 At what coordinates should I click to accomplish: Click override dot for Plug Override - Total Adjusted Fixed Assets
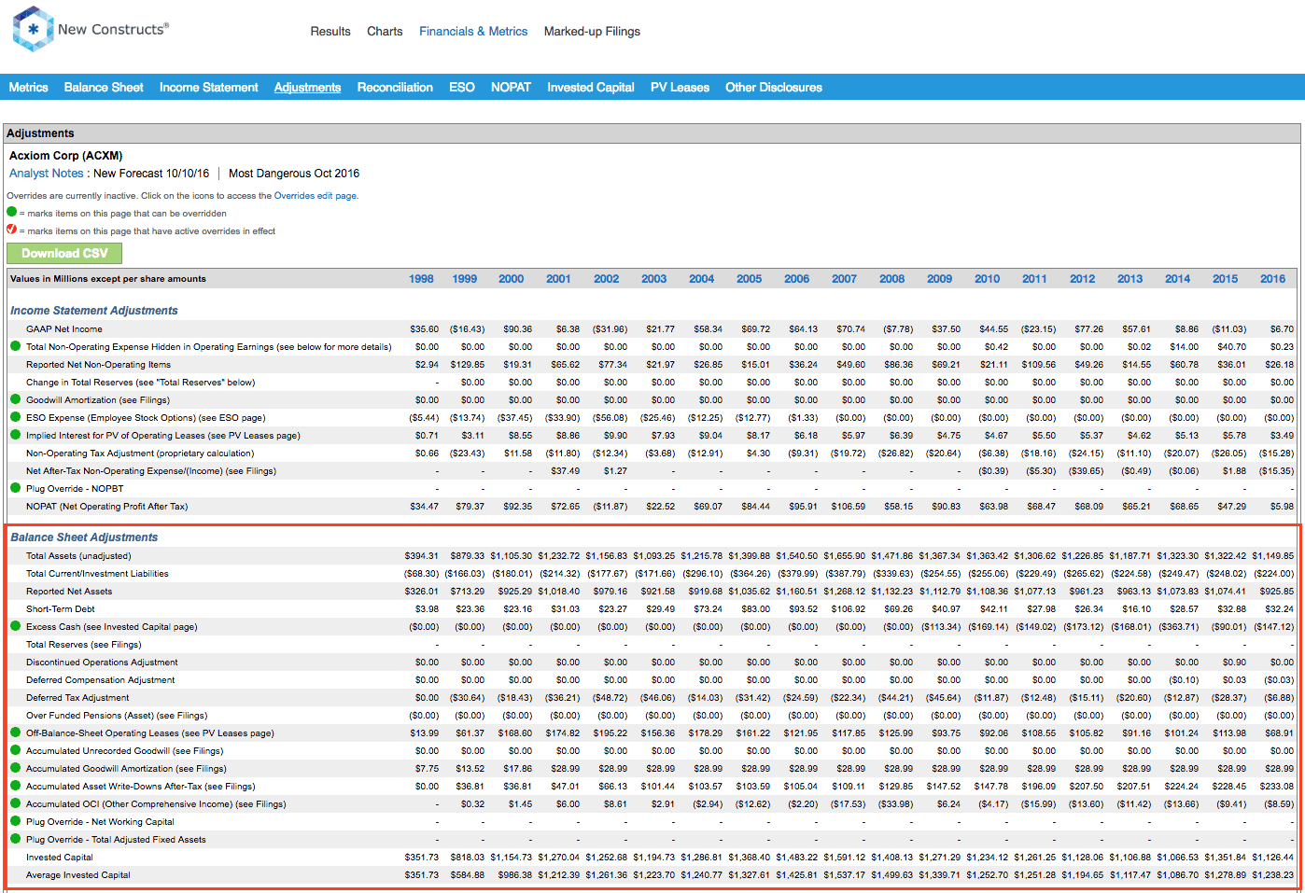click(15, 839)
